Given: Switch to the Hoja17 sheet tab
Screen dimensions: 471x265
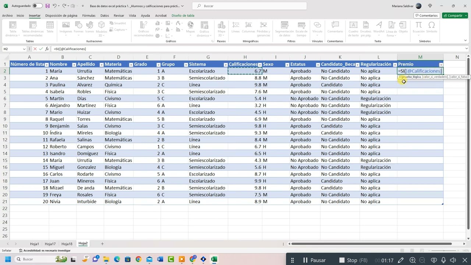Looking at the screenshot, I should click(50, 244).
